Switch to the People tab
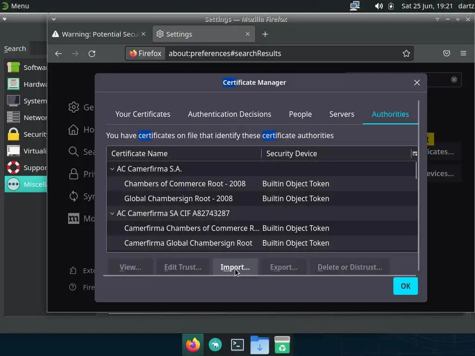Viewport: 475px width, 356px height. (300, 114)
